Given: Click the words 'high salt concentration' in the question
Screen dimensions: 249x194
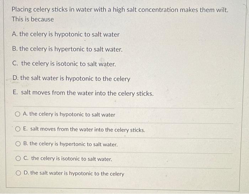Looking at the screenshot, I should point(145,10).
